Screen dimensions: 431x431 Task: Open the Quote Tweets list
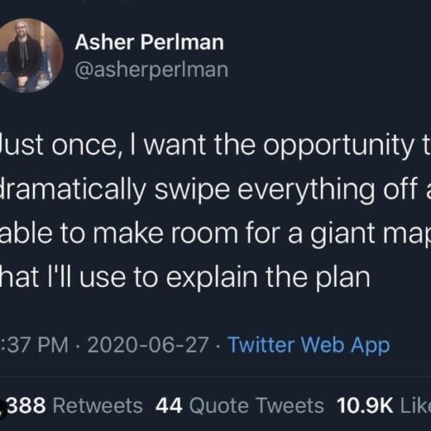pos(257,405)
